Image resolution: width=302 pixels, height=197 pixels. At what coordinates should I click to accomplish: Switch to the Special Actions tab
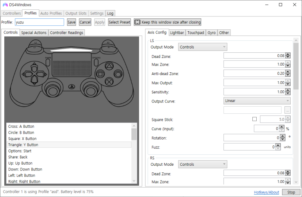coord(34,32)
